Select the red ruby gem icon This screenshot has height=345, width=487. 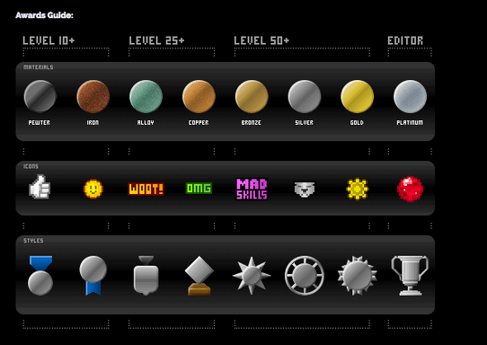click(x=410, y=189)
